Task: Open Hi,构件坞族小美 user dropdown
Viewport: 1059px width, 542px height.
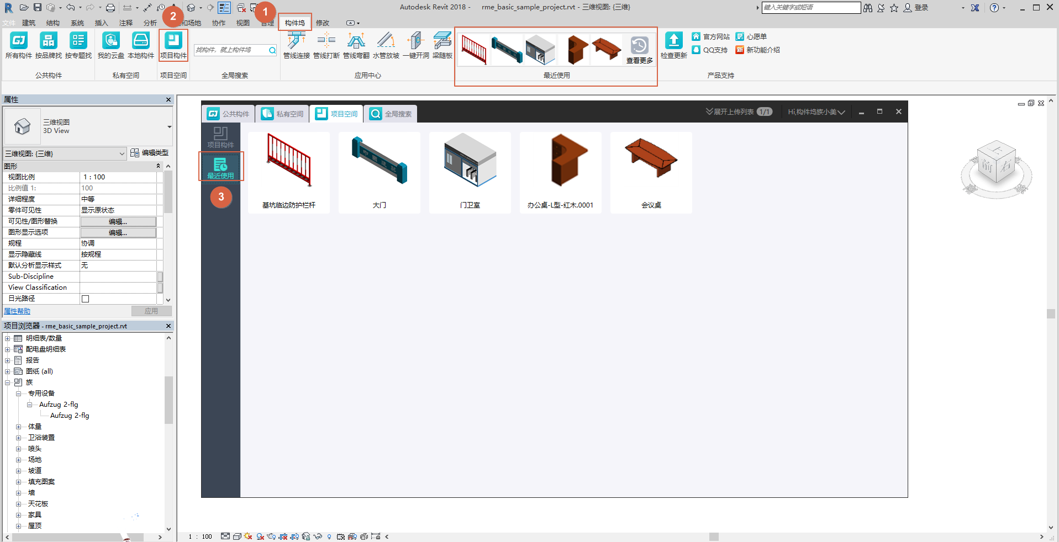Action: [816, 112]
